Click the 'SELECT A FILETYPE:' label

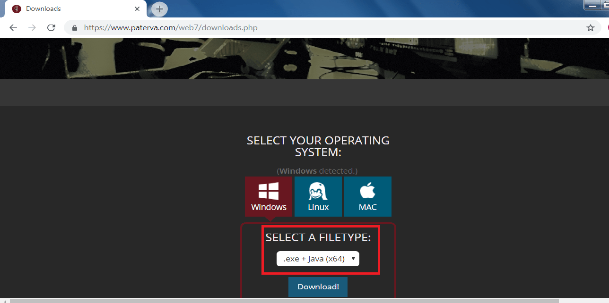[318, 237]
